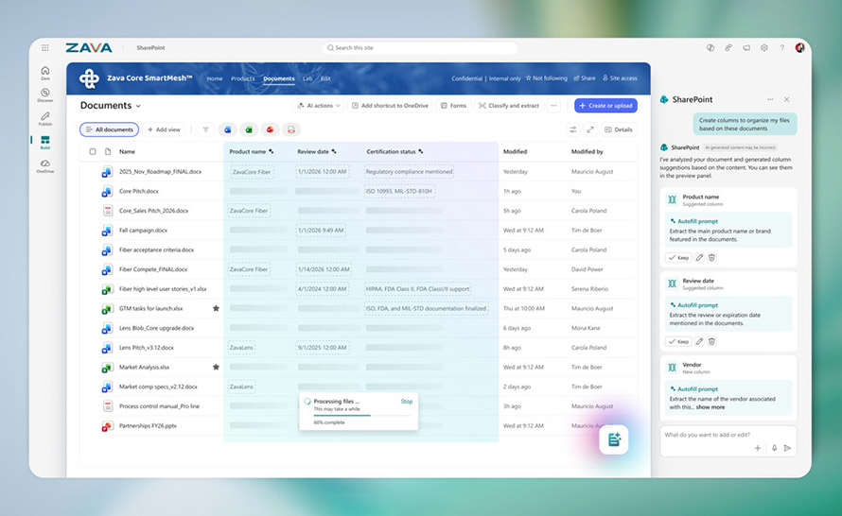Open the Publish section in left sidebar
The height and width of the screenshot is (516, 842).
44,118
